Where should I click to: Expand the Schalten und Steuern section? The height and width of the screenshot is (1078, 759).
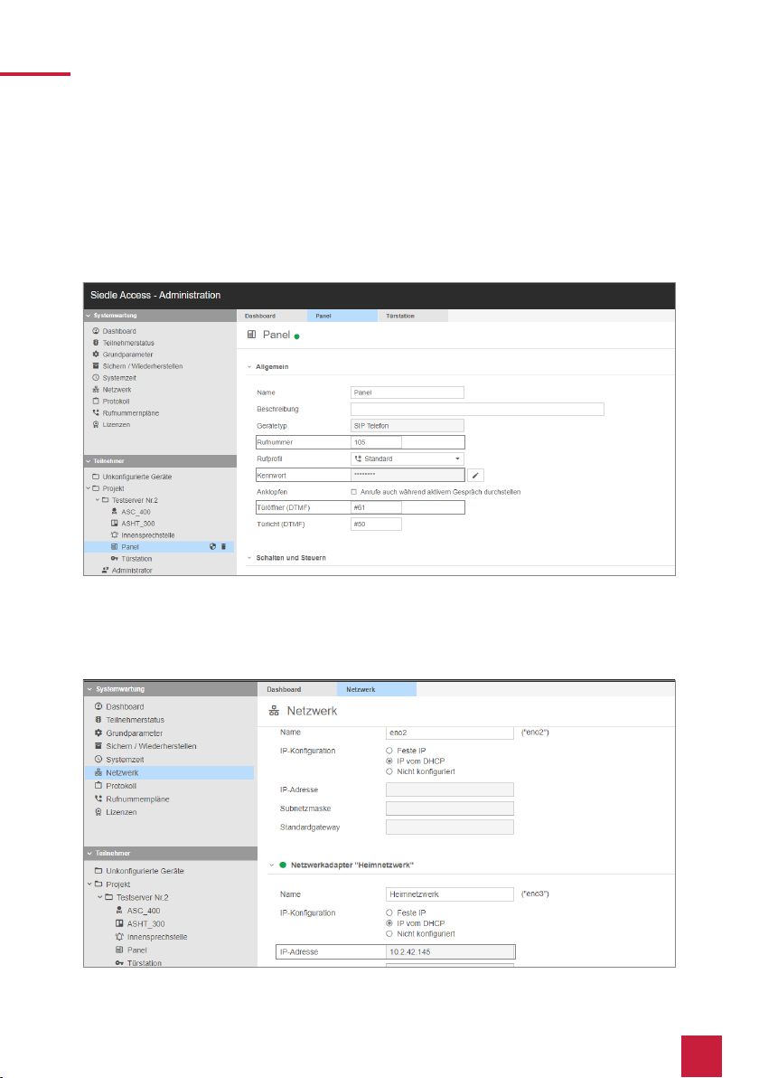pos(249,558)
